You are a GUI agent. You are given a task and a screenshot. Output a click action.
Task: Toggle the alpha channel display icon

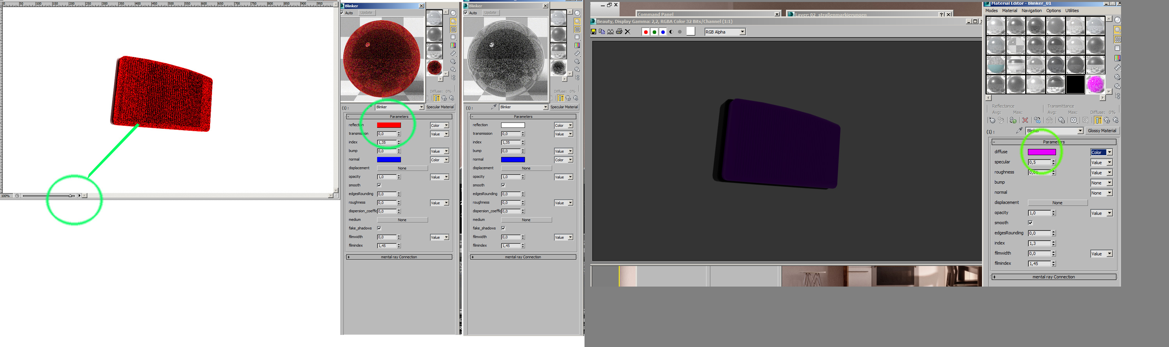point(671,32)
